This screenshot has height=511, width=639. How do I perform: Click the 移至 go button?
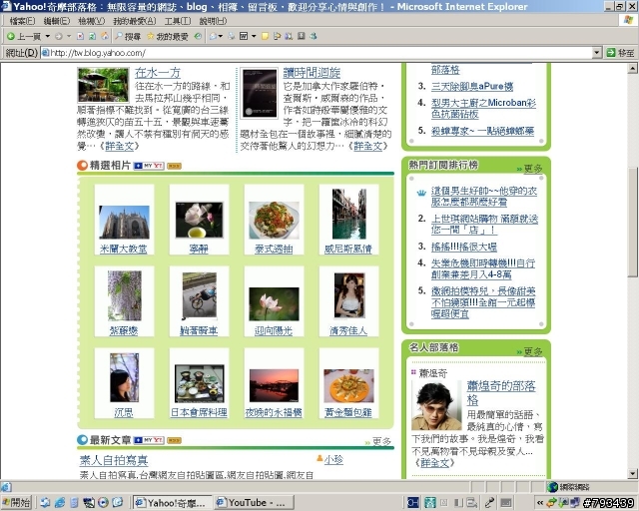click(x=620, y=53)
